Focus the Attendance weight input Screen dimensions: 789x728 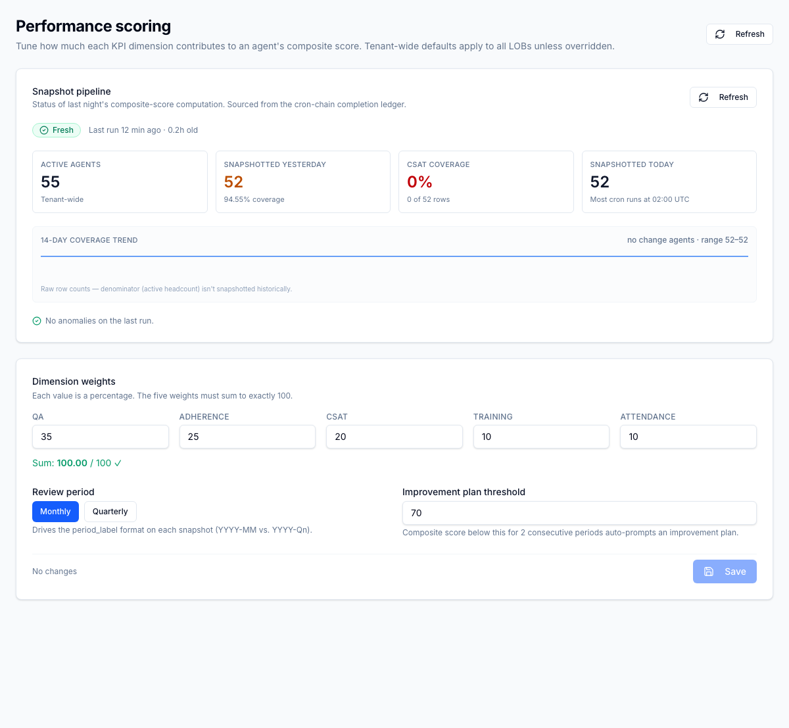[x=688, y=437]
